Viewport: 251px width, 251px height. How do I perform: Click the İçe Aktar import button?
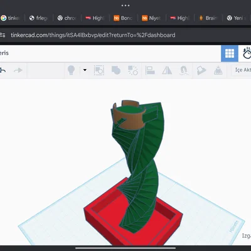[x=243, y=70]
